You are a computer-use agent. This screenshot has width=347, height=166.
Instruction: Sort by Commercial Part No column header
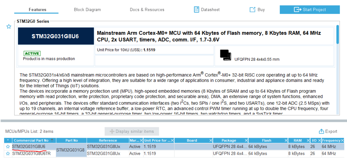click(34, 140)
